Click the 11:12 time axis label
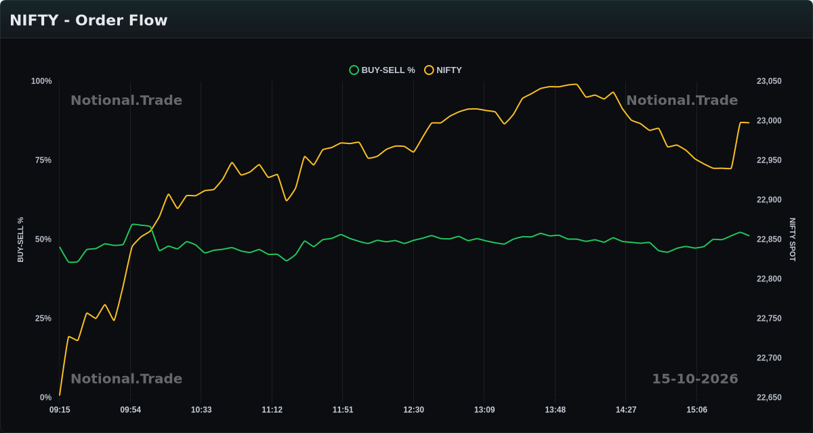 click(x=272, y=410)
